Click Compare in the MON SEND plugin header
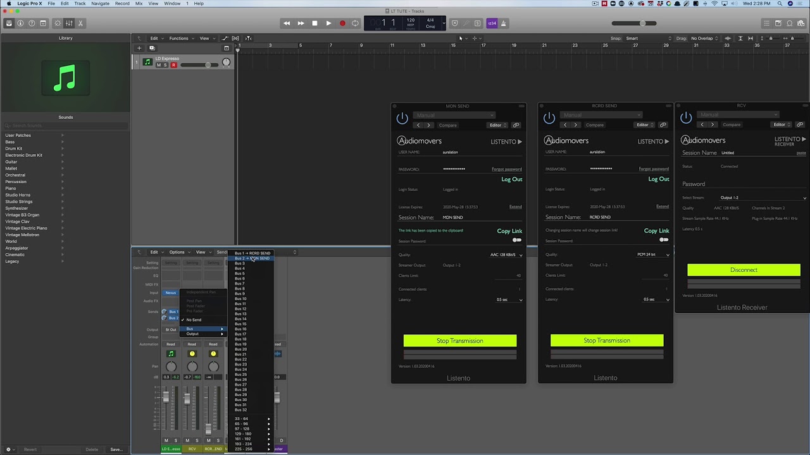This screenshot has height=455, width=810. (x=447, y=125)
